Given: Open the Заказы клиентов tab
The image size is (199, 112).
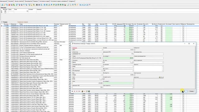Looking at the screenshot, I should (19, 1).
